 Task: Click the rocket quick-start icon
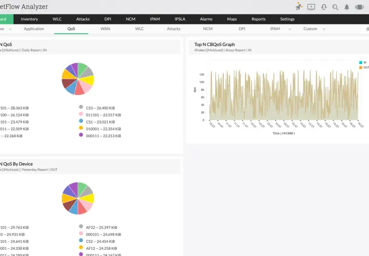(299, 7)
